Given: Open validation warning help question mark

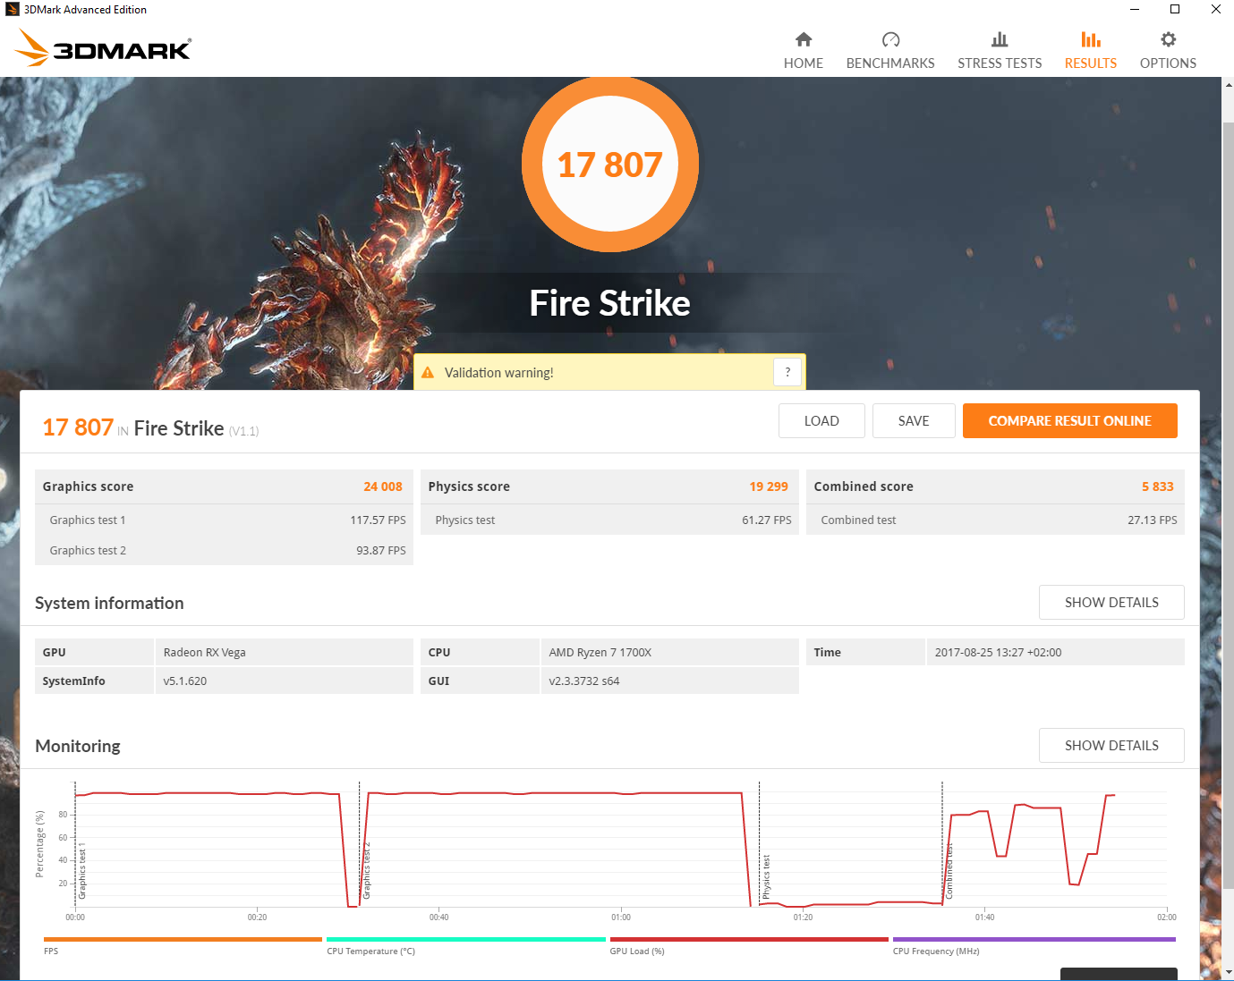Looking at the screenshot, I should pos(787,373).
